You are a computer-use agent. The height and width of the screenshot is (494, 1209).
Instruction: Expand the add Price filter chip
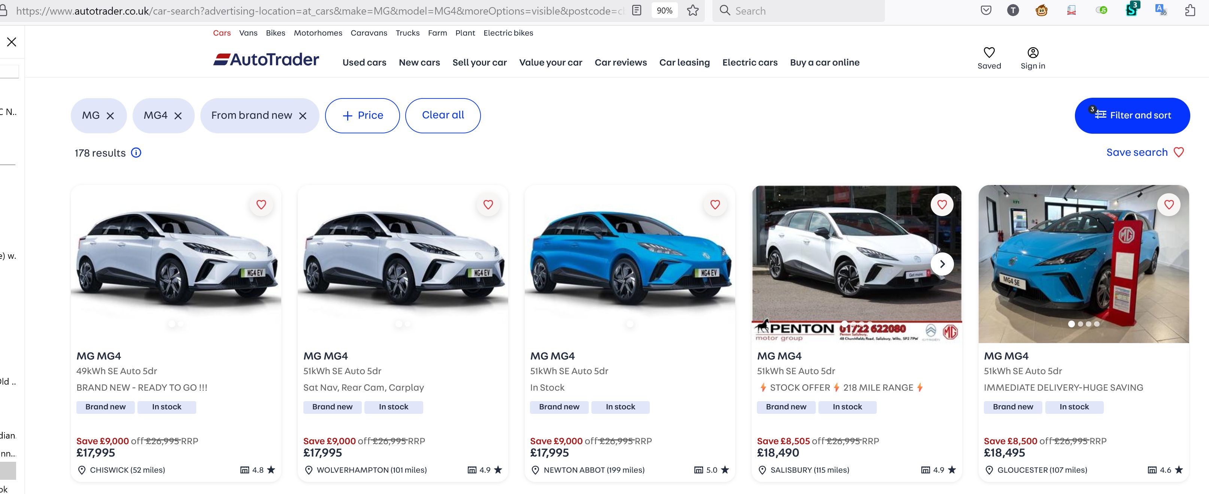(x=362, y=115)
